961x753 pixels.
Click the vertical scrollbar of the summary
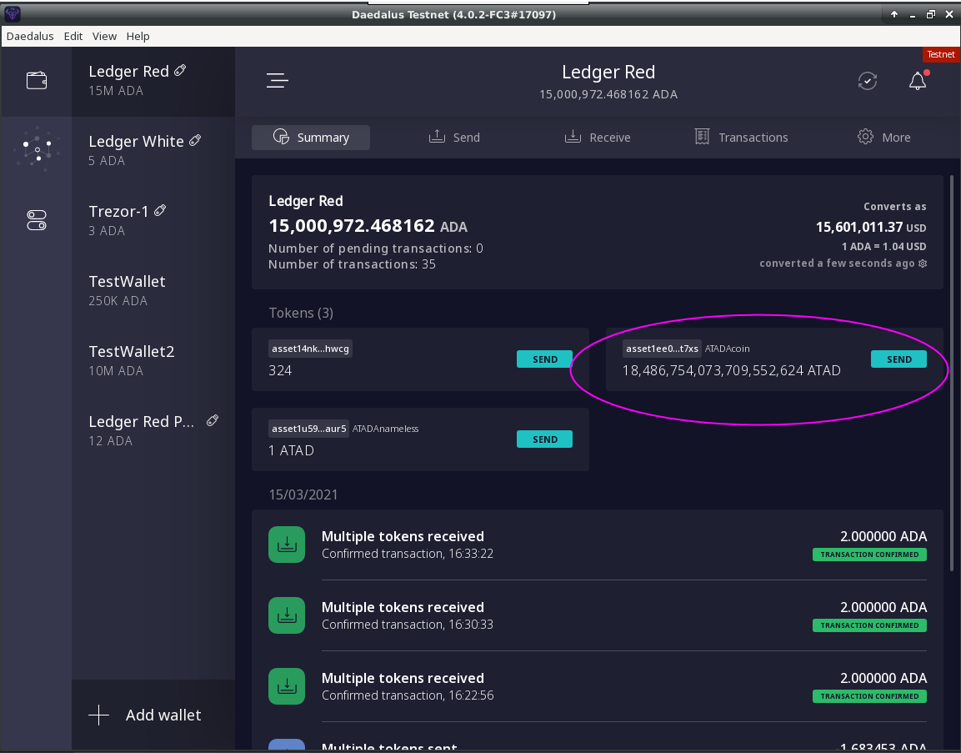tap(952, 374)
